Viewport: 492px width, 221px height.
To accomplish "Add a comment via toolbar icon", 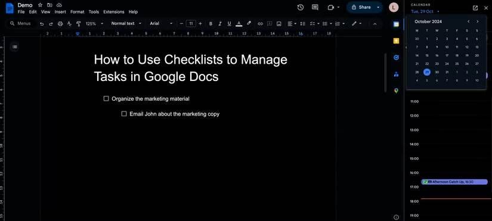I will tap(270, 23).
